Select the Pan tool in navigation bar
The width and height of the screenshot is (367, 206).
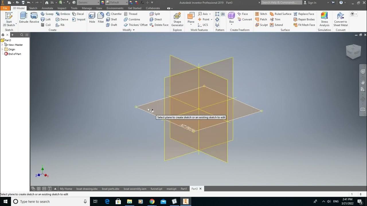[363, 82]
